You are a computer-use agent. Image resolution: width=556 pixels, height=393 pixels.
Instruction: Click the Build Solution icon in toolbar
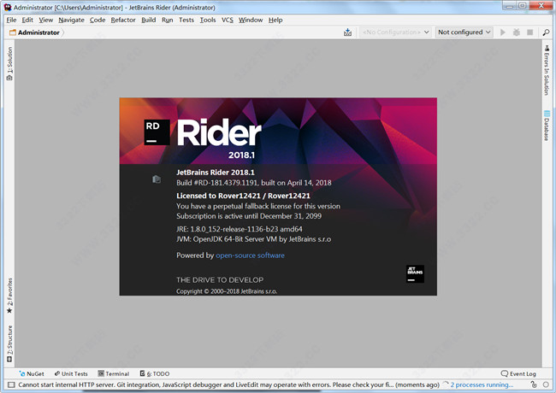point(347,32)
